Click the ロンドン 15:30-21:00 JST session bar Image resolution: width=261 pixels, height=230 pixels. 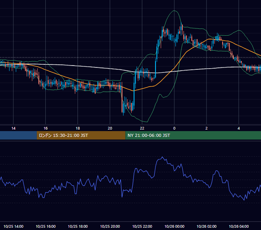click(81, 135)
